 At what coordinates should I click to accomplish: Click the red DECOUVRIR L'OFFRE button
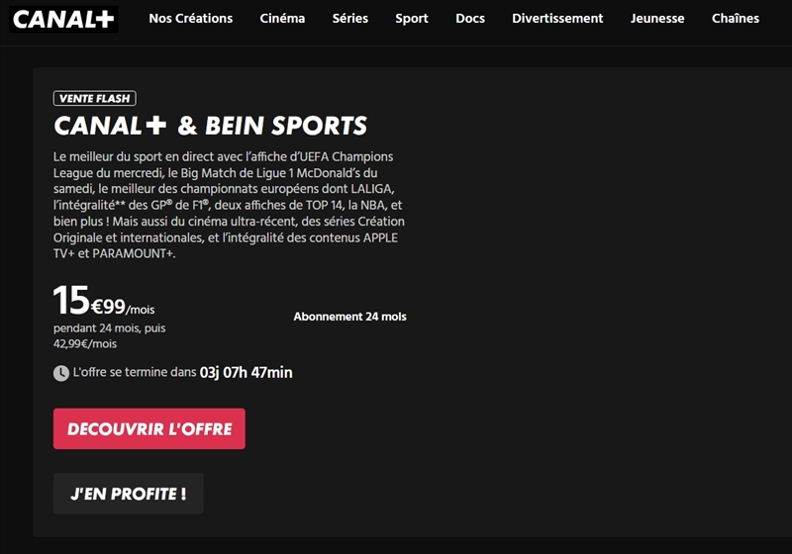click(149, 429)
